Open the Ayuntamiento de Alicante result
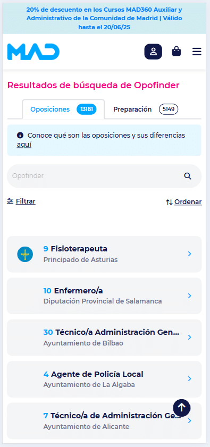The height and width of the screenshot is (447, 210). [104, 421]
